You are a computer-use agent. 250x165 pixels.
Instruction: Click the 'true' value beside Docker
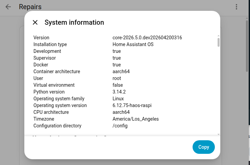pos(117,65)
